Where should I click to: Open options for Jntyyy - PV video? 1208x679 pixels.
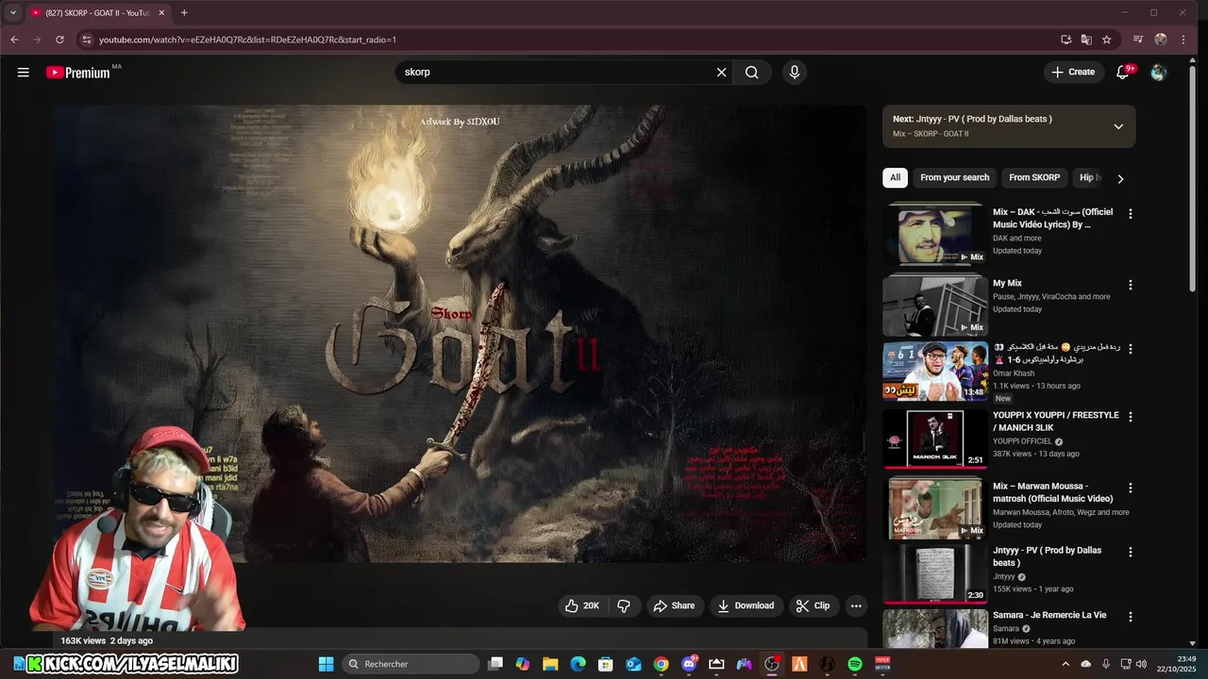coord(1131,552)
